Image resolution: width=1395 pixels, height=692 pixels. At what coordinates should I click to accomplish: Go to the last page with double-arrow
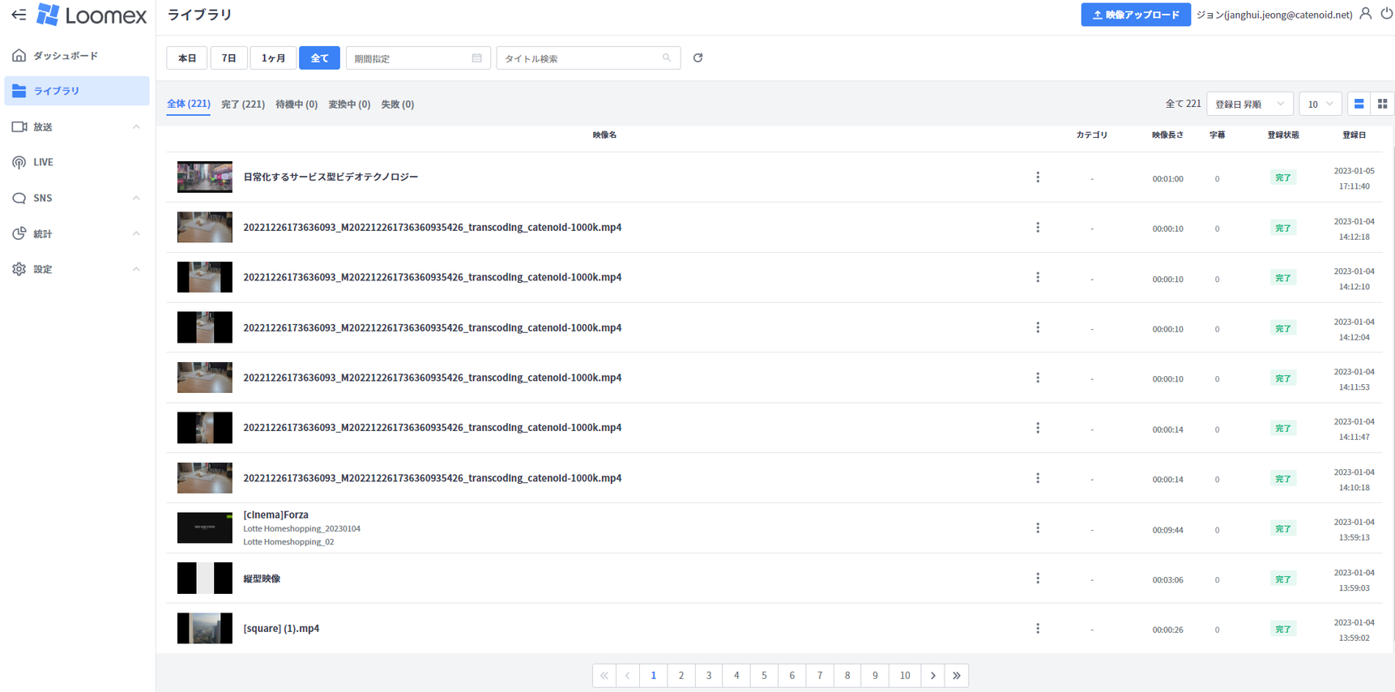(x=957, y=676)
